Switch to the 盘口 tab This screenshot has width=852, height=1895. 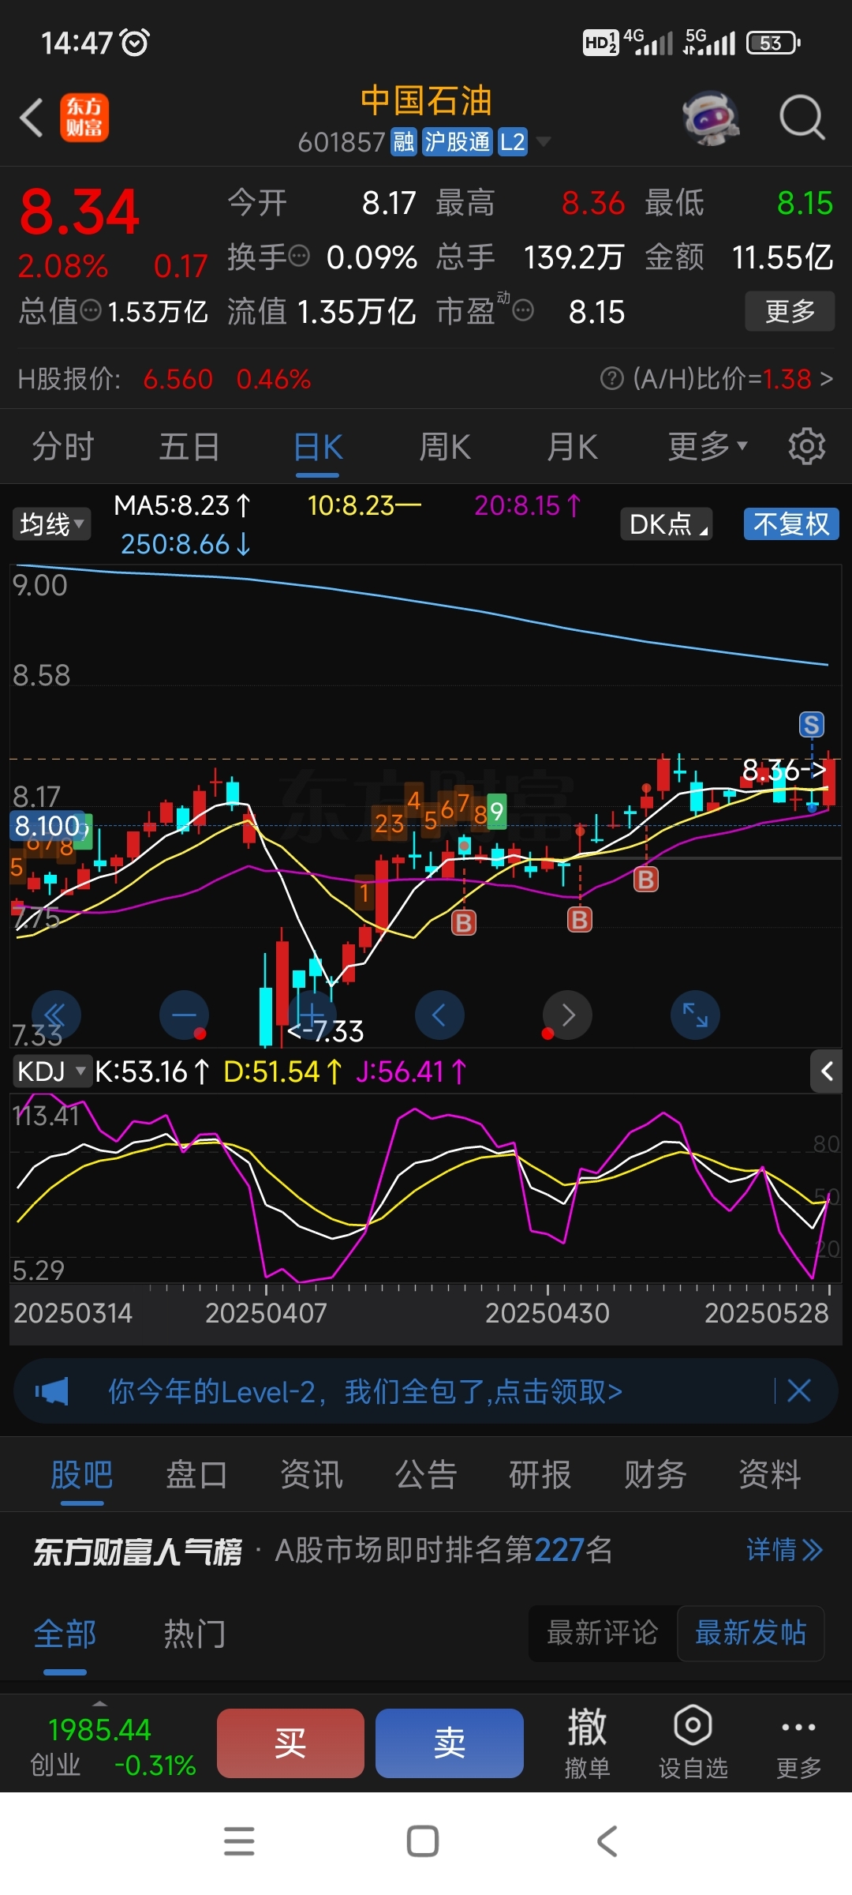(196, 1474)
